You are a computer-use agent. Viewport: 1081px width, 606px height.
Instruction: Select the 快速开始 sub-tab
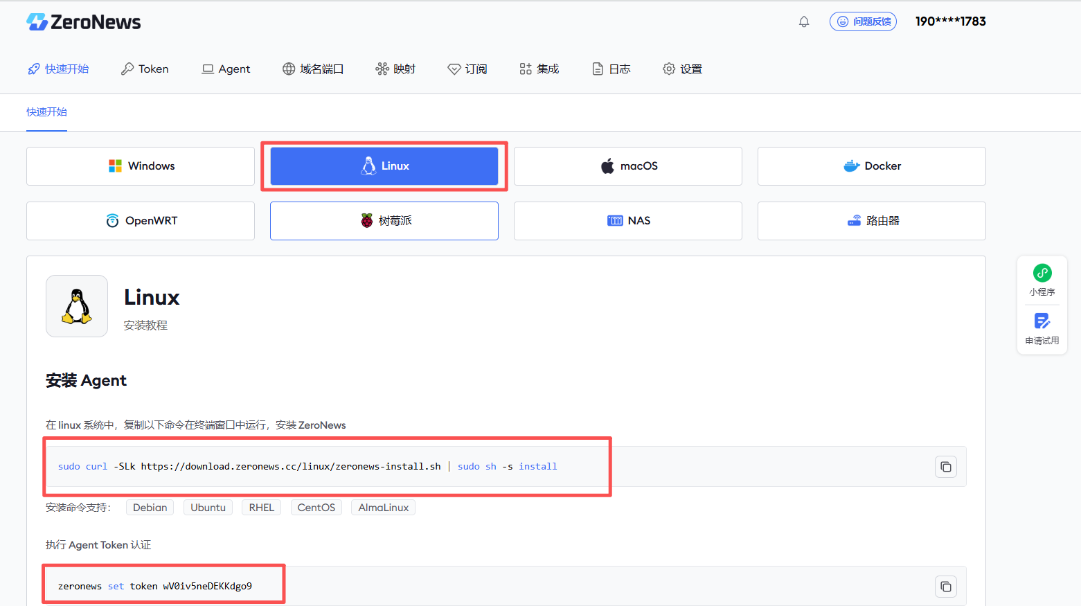(46, 112)
